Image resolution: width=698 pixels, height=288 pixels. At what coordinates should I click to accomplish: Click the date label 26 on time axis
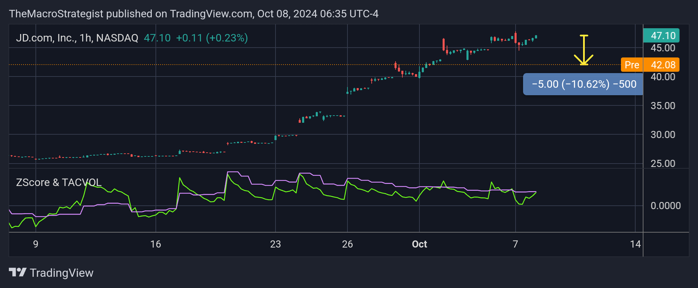coord(347,244)
